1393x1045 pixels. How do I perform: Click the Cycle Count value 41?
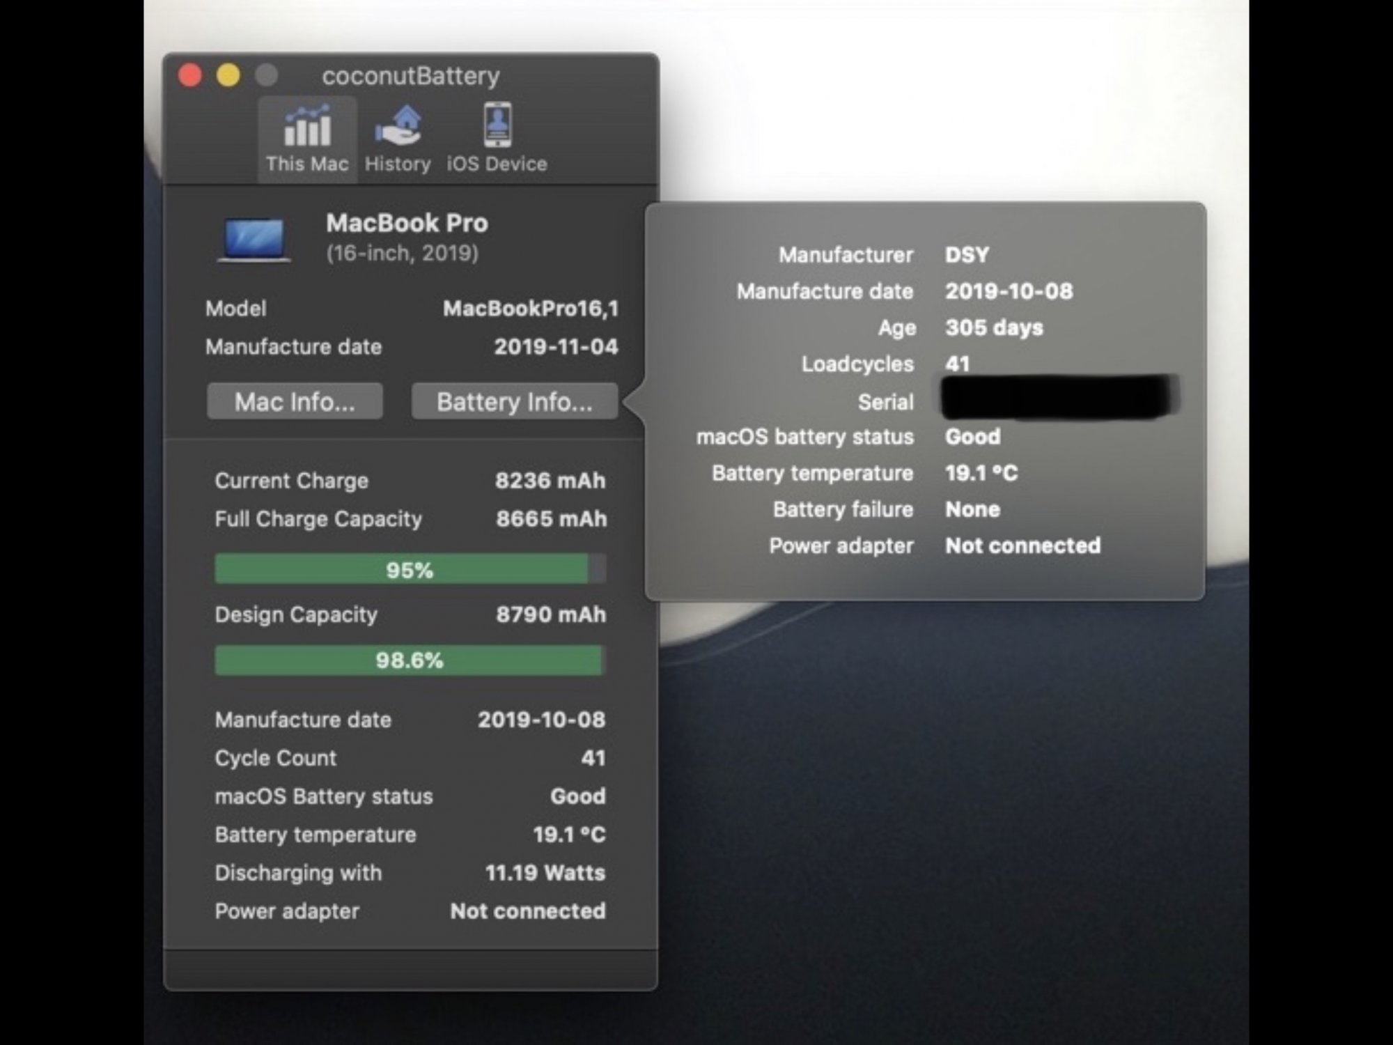593,758
